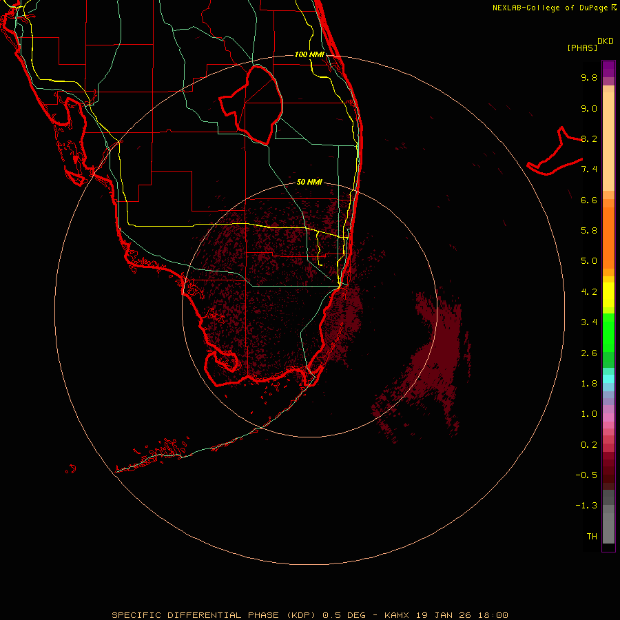This screenshot has width=620, height=620.
Task: Click the TH threshold label on legend
Action: (x=592, y=537)
